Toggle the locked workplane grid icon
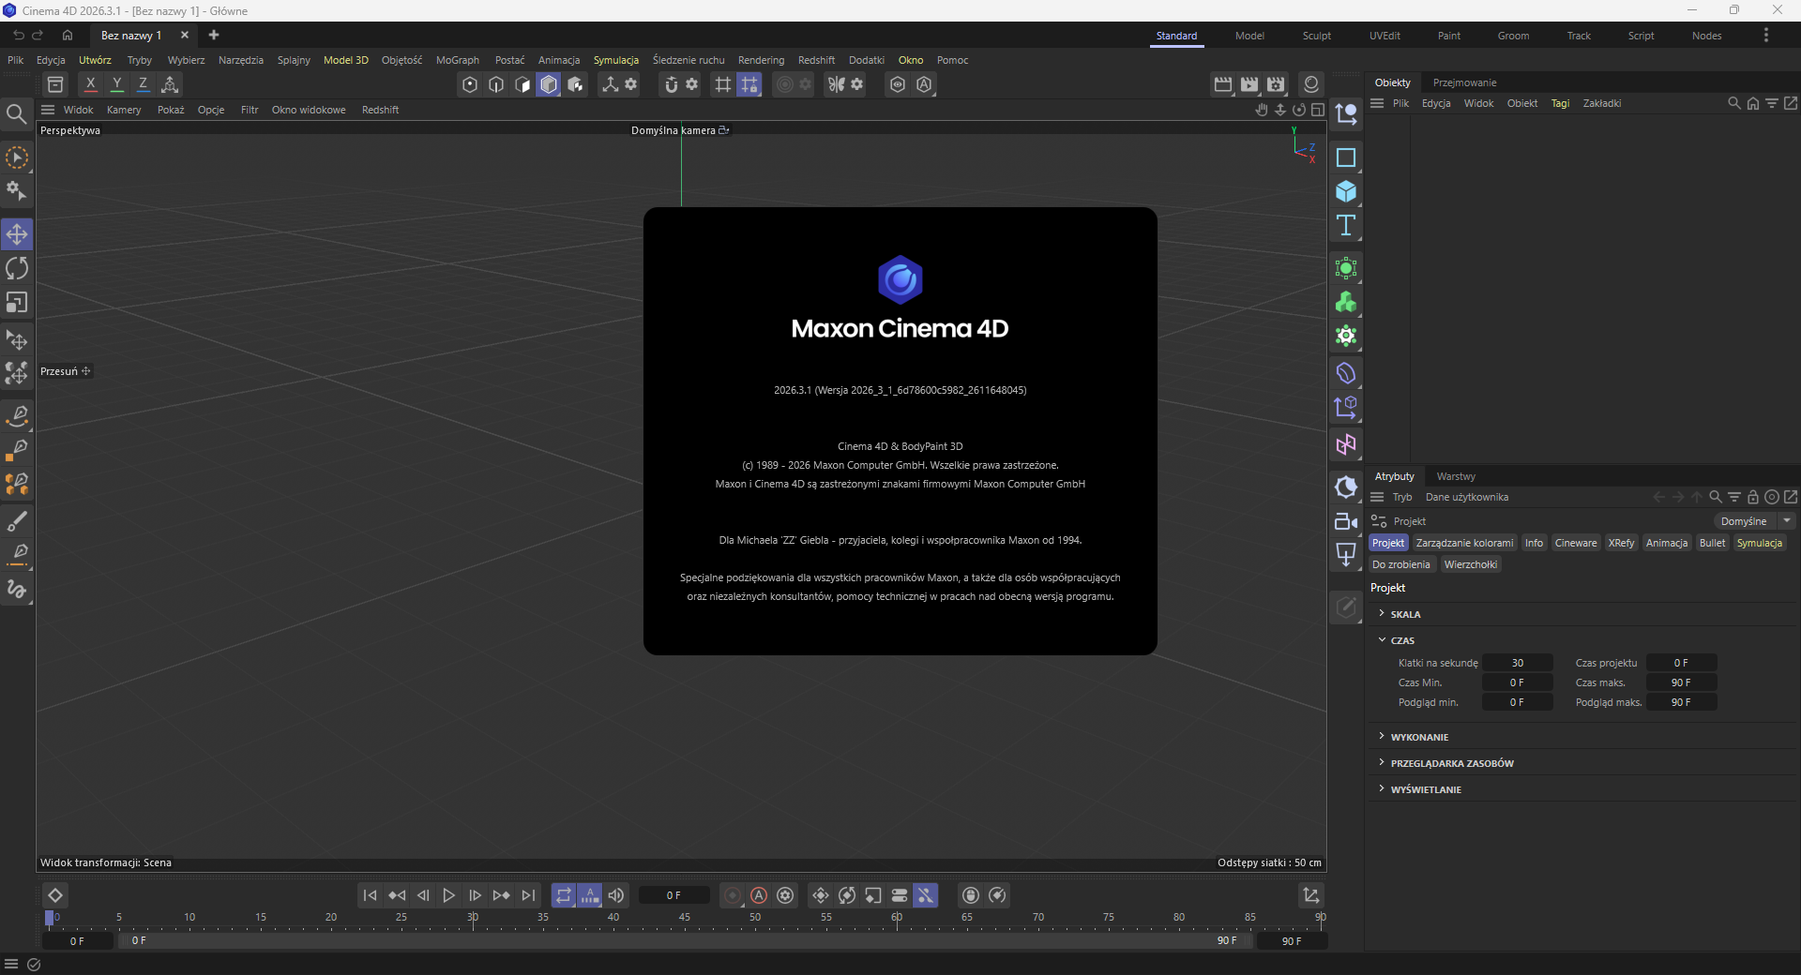1801x975 pixels. click(x=749, y=84)
